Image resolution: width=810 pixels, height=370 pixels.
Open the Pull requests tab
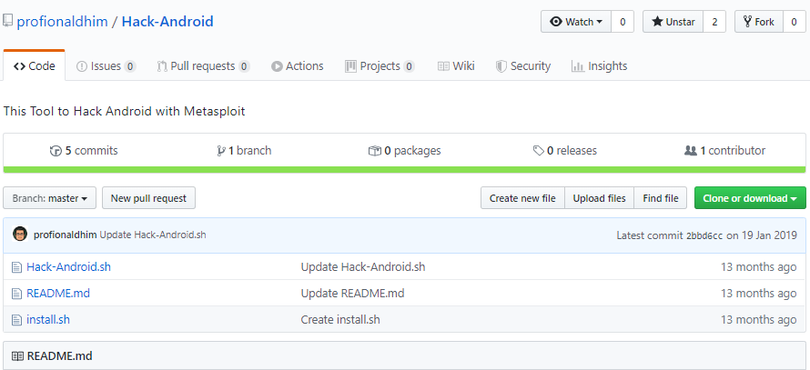click(x=203, y=66)
